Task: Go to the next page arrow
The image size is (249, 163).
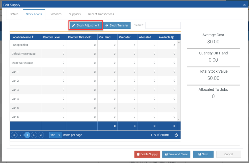Action: tap(34, 135)
